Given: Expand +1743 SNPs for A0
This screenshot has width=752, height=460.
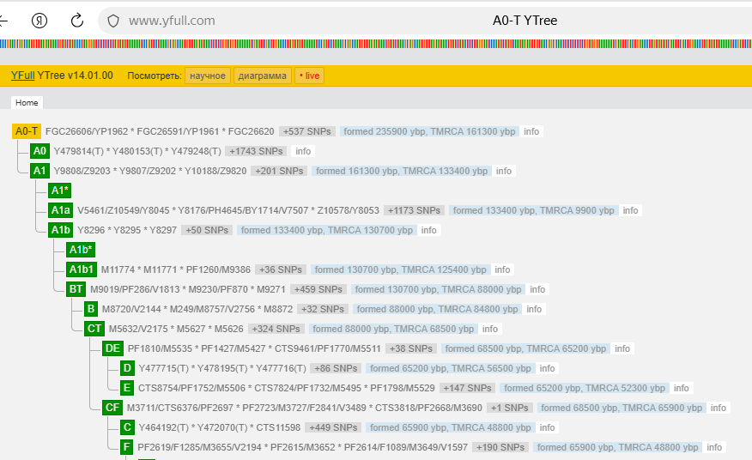Looking at the screenshot, I should coord(256,151).
